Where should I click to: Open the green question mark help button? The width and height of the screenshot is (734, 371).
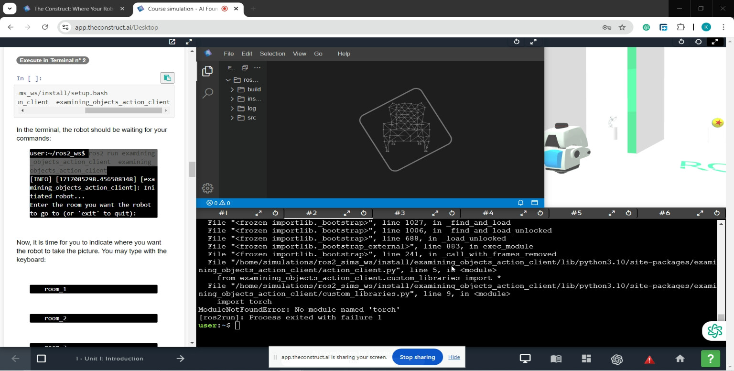click(x=710, y=359)
